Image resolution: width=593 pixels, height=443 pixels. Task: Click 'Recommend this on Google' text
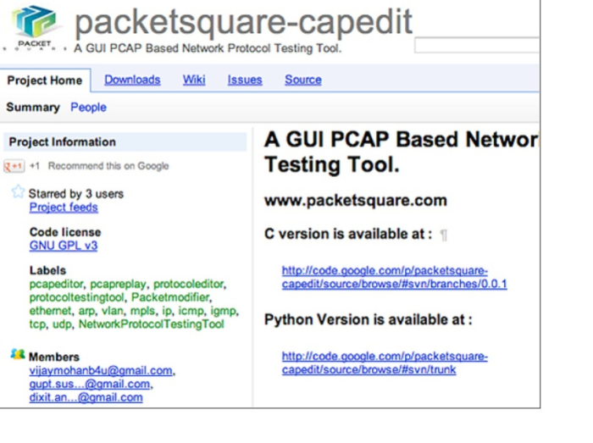(108, 166)
